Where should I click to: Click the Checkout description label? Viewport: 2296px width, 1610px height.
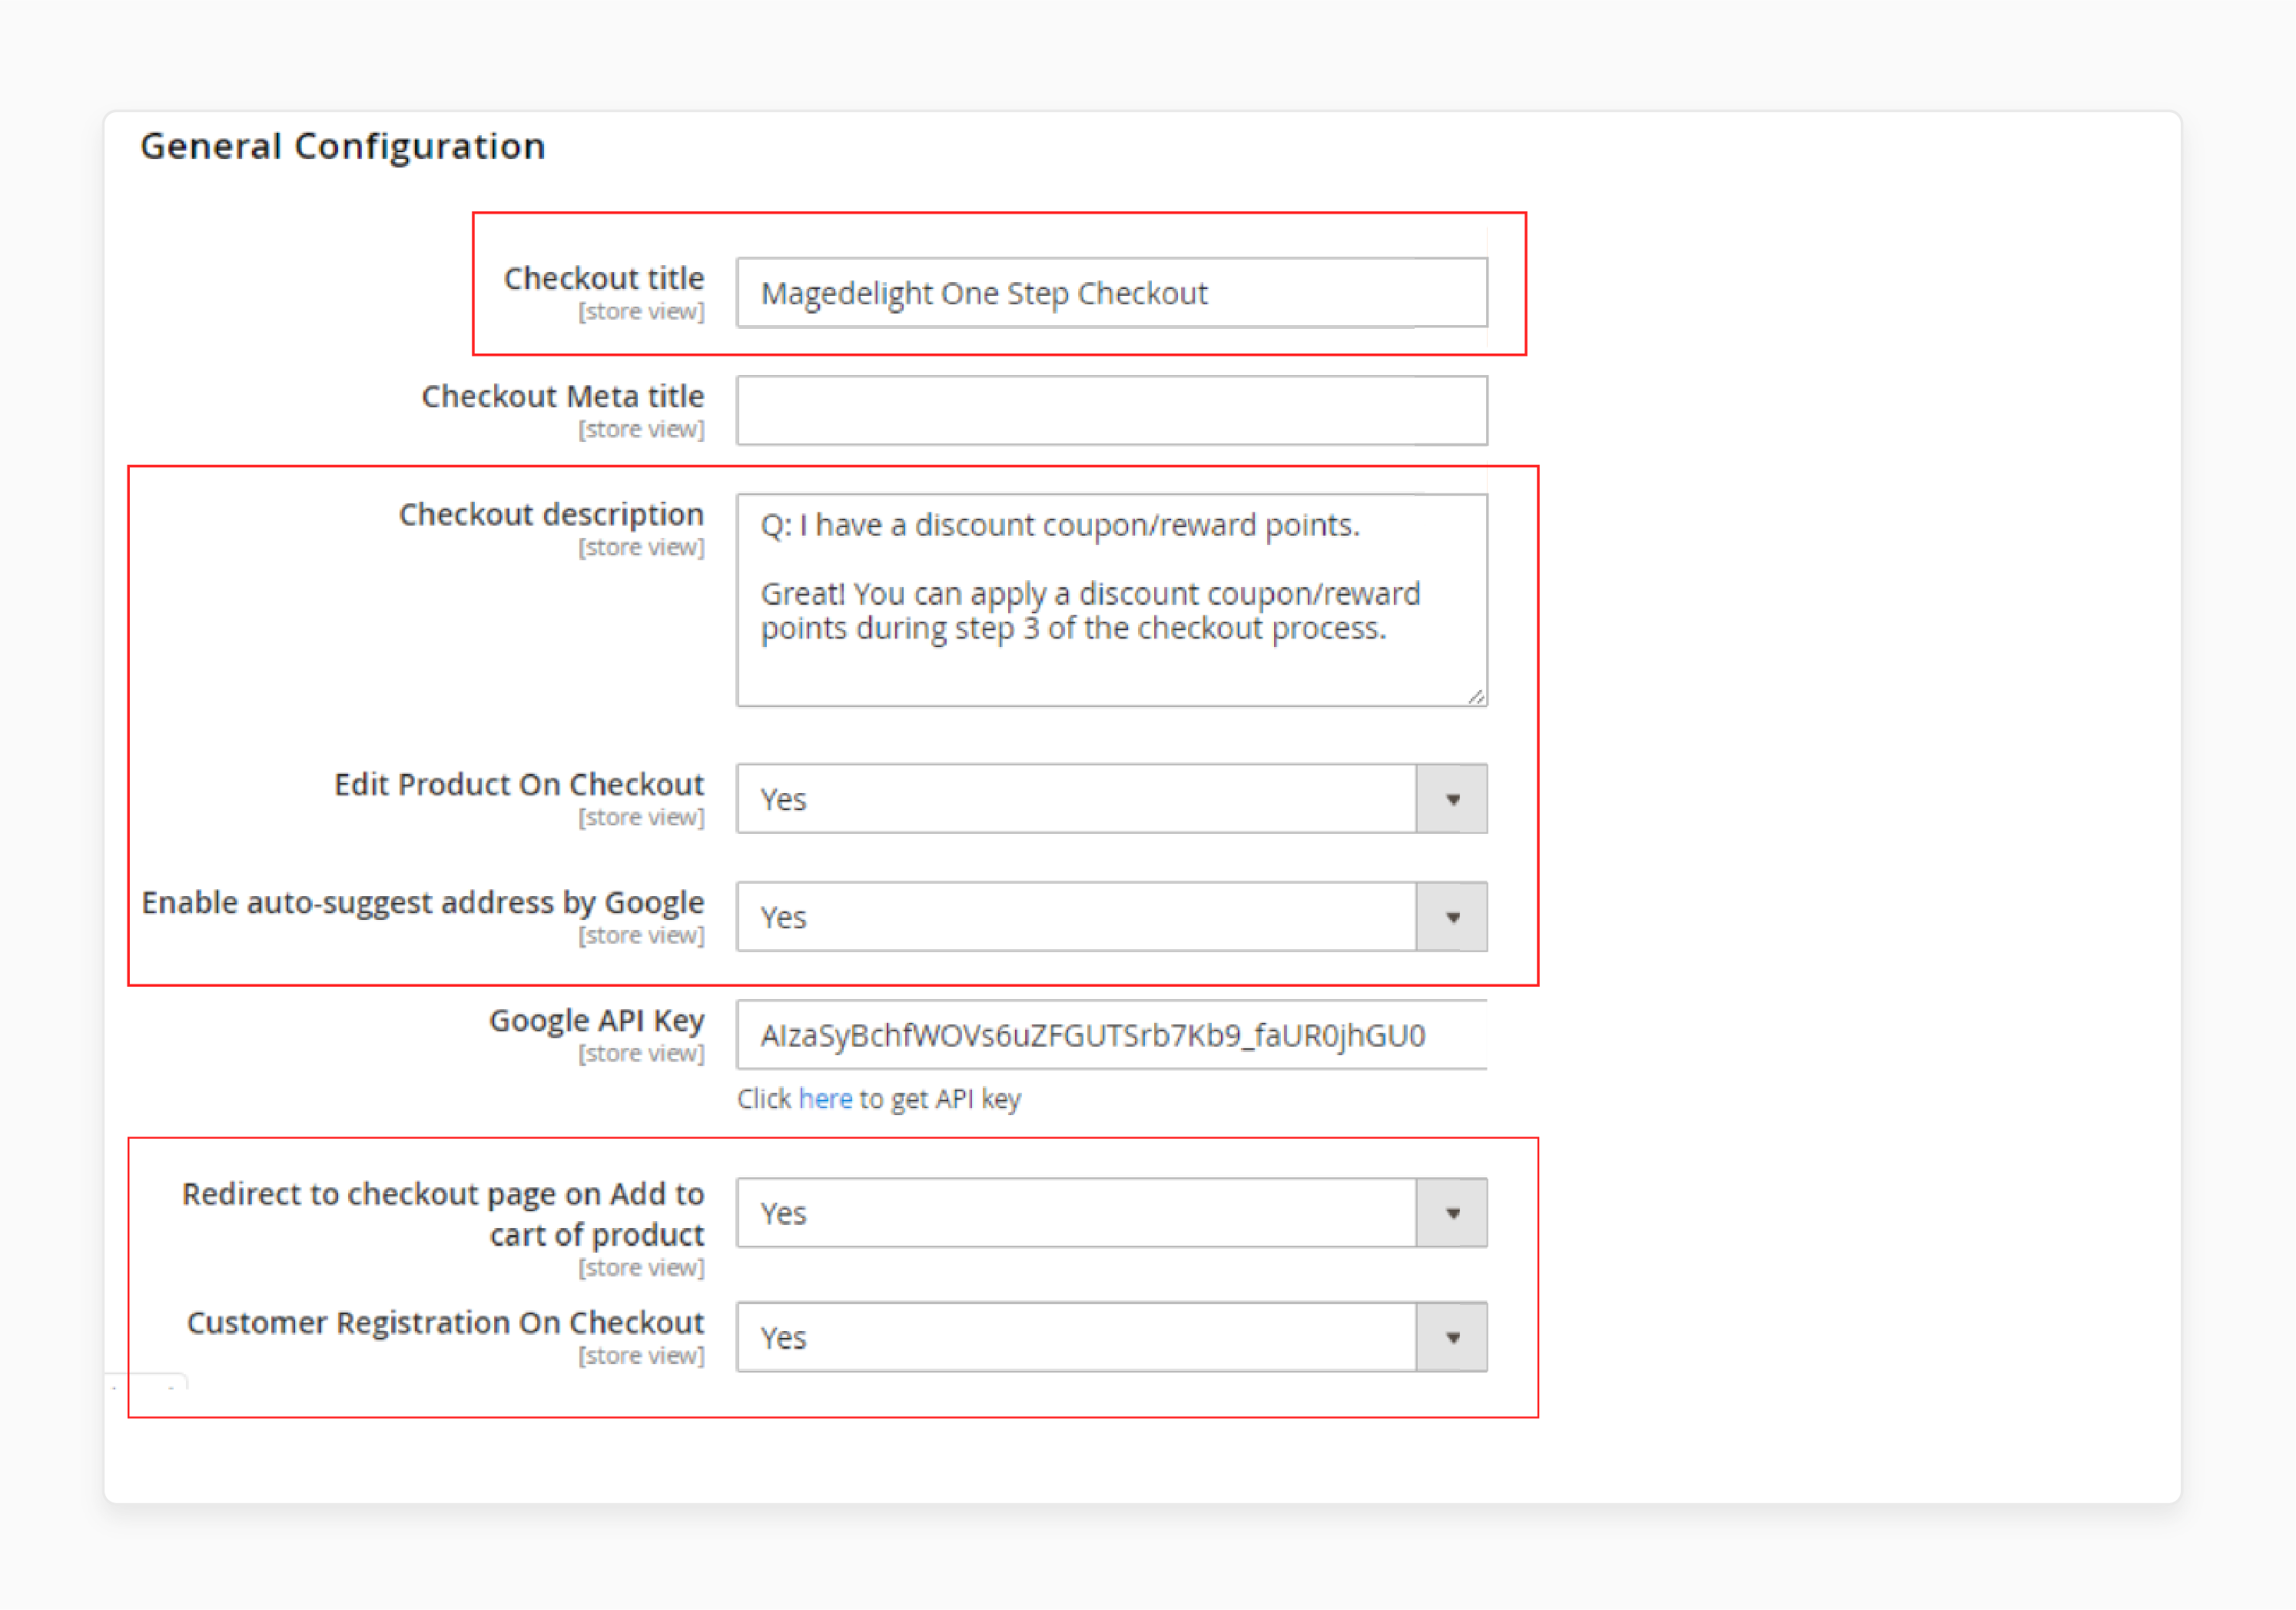pos(551,514)
